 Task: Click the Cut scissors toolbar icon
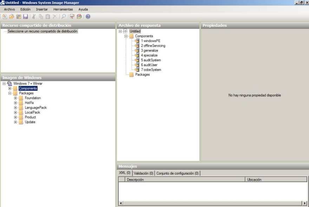click(34, 17)
